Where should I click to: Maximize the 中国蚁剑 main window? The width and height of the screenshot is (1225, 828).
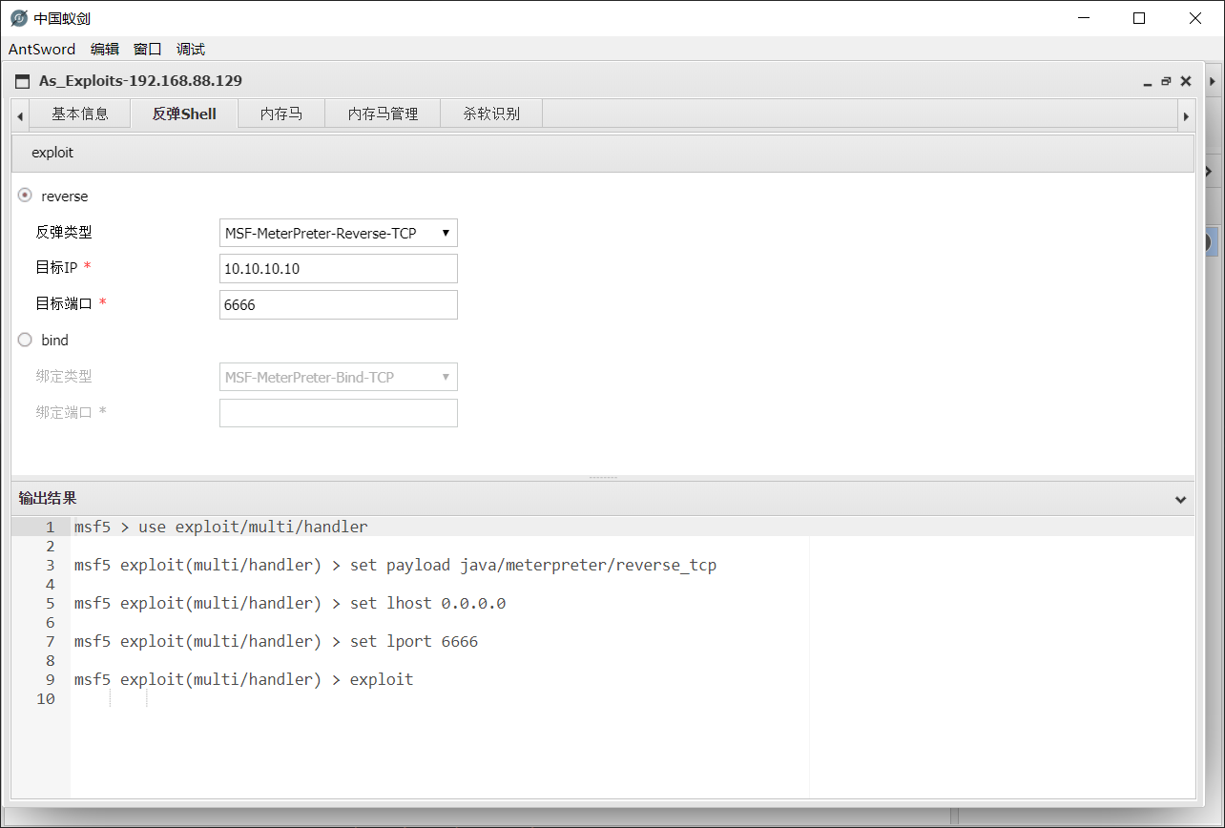pyautogui.click(x=1139, y=18)
